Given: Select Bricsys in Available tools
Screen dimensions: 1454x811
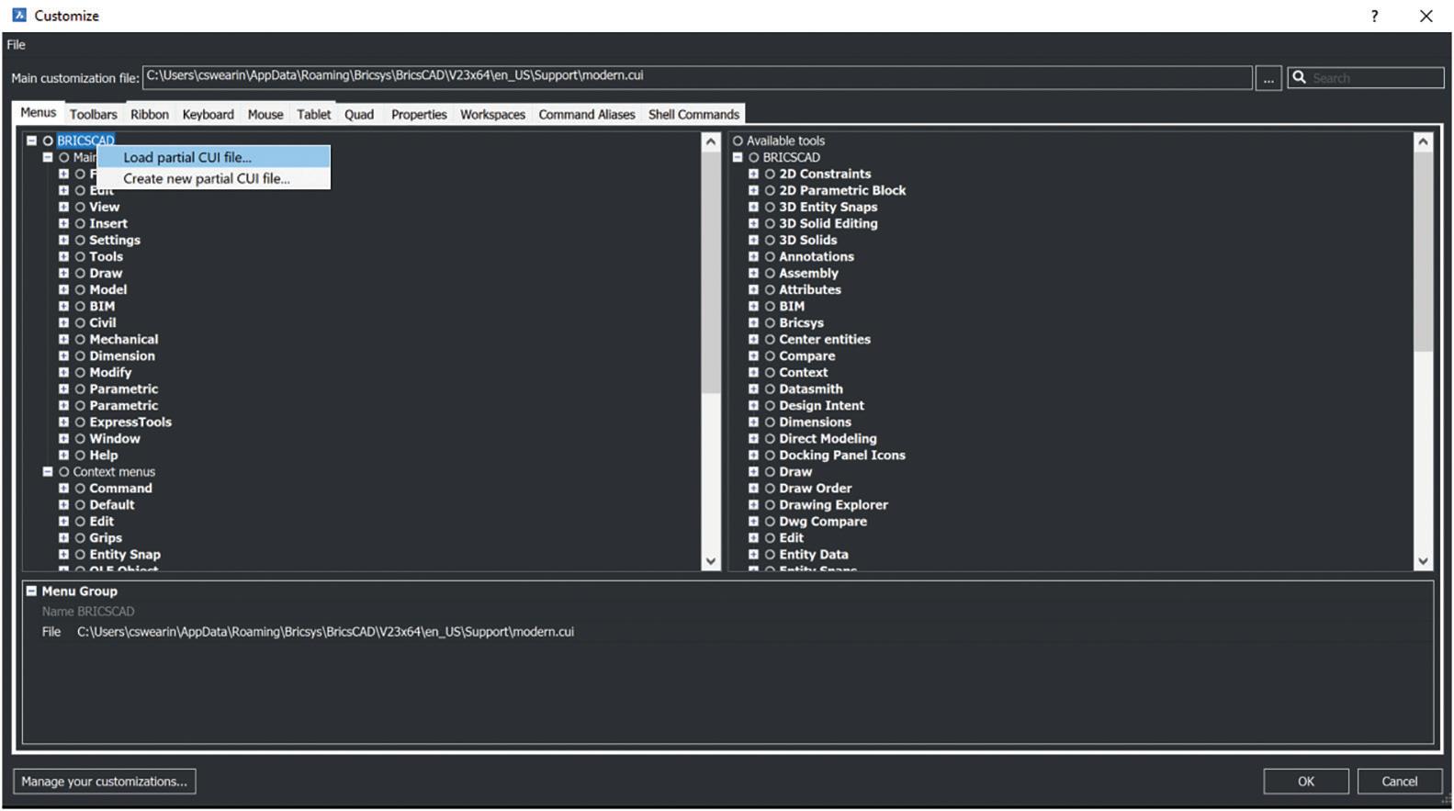Looking at the screenshot, I should [801, 322].
